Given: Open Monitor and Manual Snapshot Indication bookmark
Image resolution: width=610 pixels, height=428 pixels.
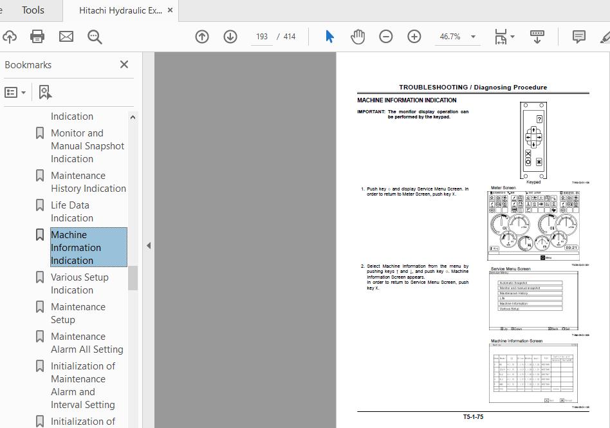Looking at the screenshot, I should (x=88, y=146).
